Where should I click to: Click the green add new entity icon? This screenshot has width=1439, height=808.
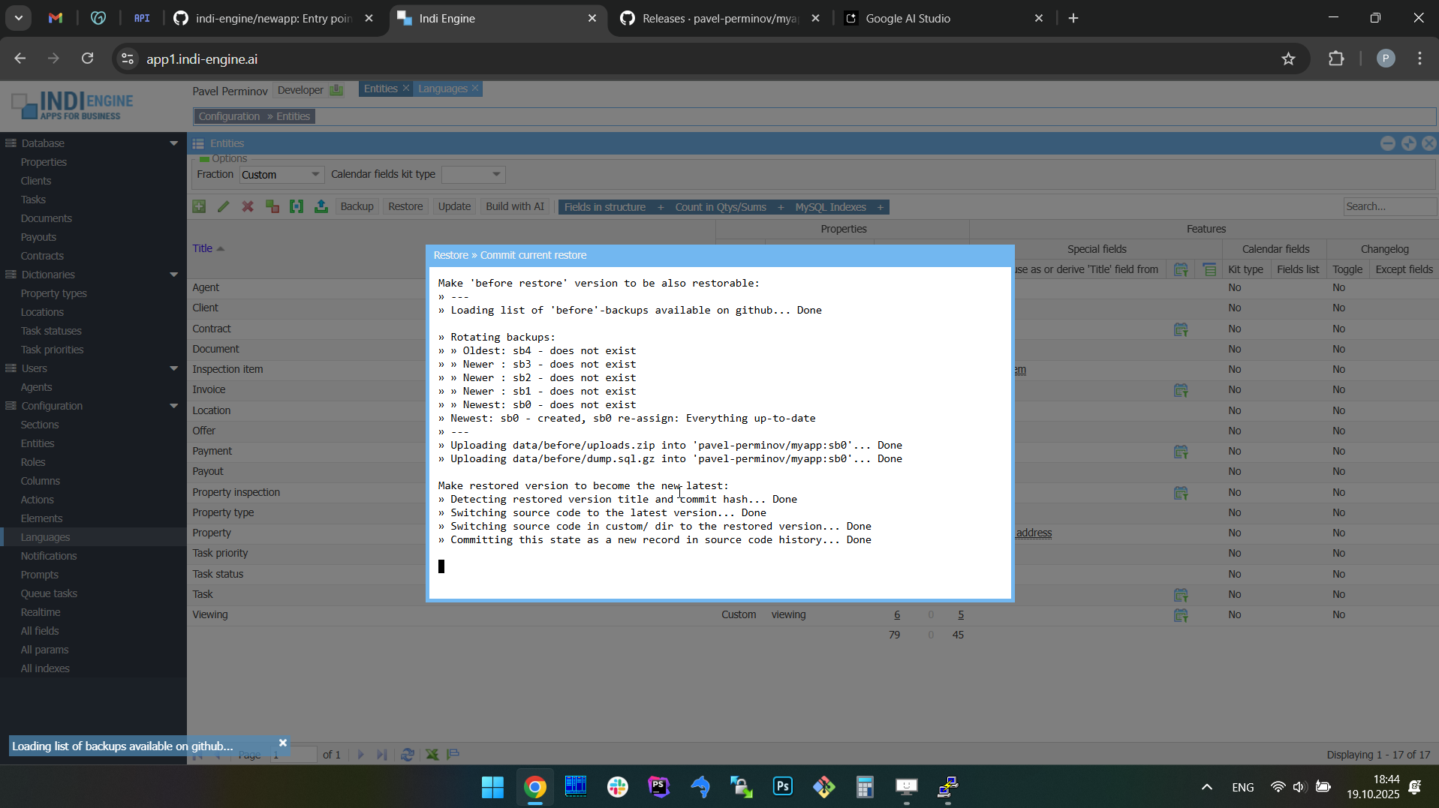click(x=199, y=207)
